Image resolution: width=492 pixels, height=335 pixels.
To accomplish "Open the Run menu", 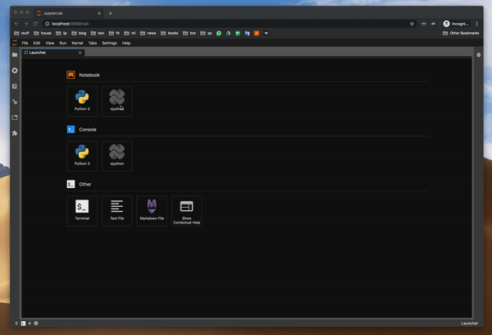I will pyautogui.click(x=63, y=43).
